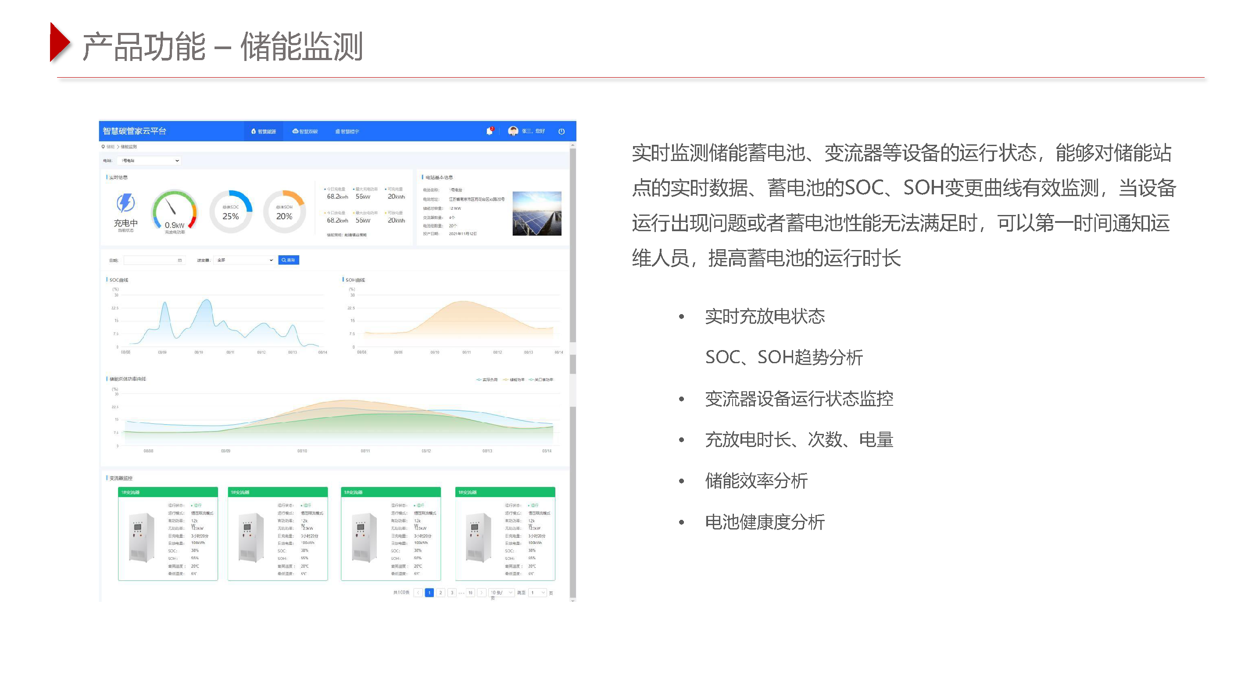Click the power logout icon
Viewport: 1234px width, 694px height.
pyautogui.click(x=562, y=131)
